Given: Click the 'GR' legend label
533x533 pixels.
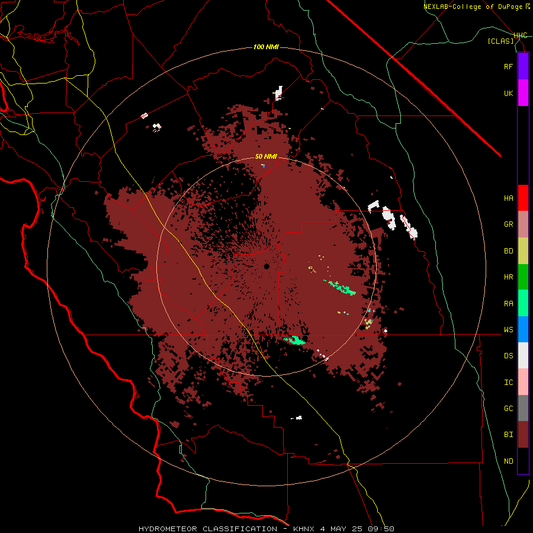Looking at the screenshot, I should 508,224.
